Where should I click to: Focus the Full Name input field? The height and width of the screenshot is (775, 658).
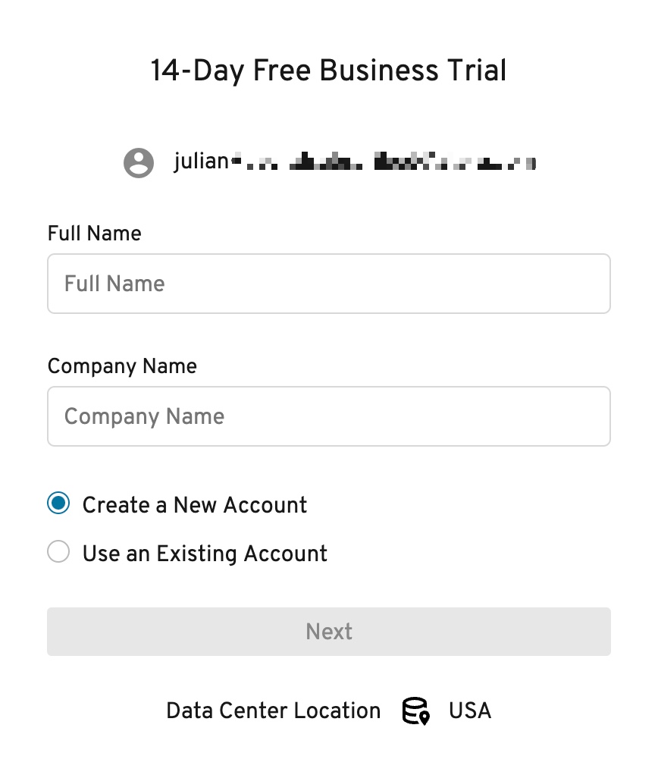(x=329, y=284)
